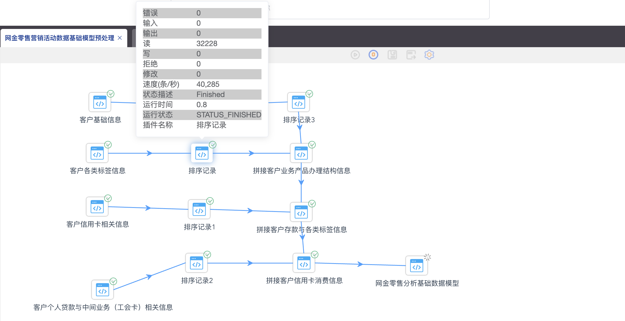Select the 排序记录1 node icon
The image size is (625, 321).
click(199, 209)
